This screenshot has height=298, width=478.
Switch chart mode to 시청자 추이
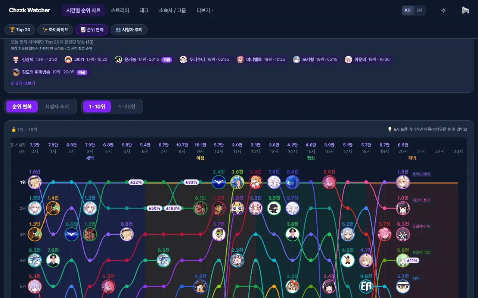point(57,107)
